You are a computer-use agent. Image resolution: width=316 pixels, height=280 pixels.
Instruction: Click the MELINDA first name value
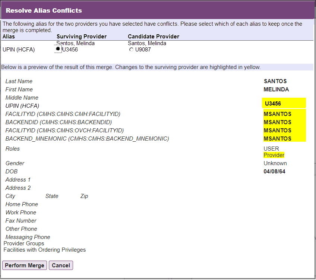[x=276, y=89]
